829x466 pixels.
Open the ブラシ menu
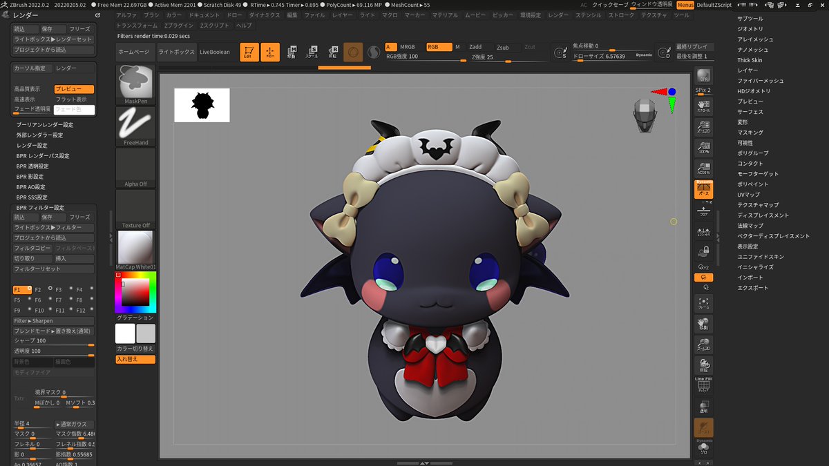click(151, 14)
